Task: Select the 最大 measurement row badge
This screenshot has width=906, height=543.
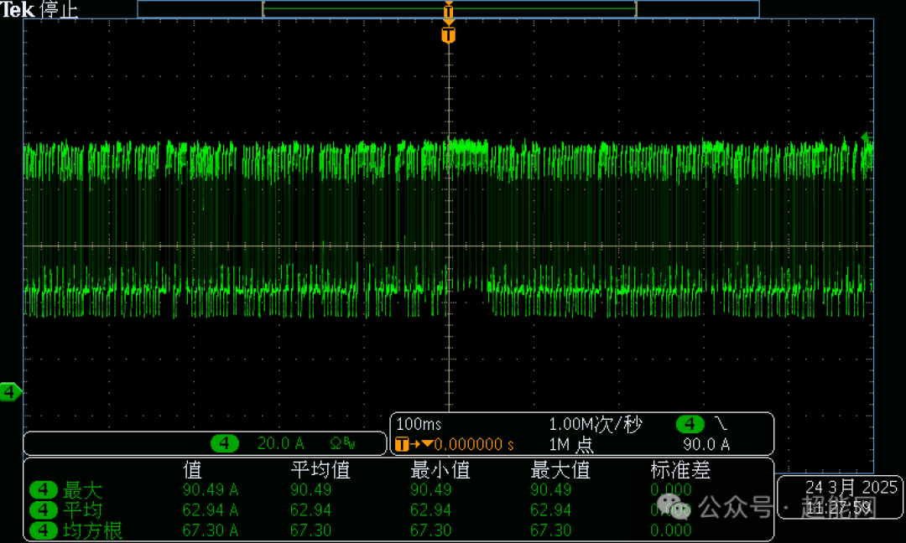Action: click(x=44, y=490)
